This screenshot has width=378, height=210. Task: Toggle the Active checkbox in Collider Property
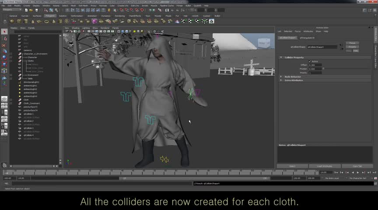[310, 61]
